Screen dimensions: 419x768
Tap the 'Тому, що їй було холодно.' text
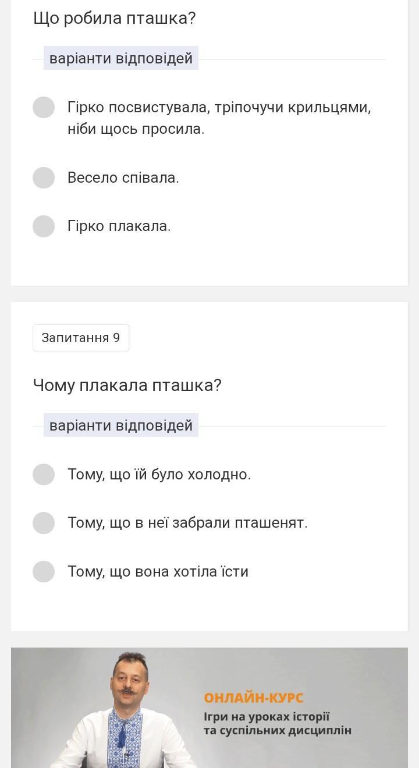(x=159, y=475)
